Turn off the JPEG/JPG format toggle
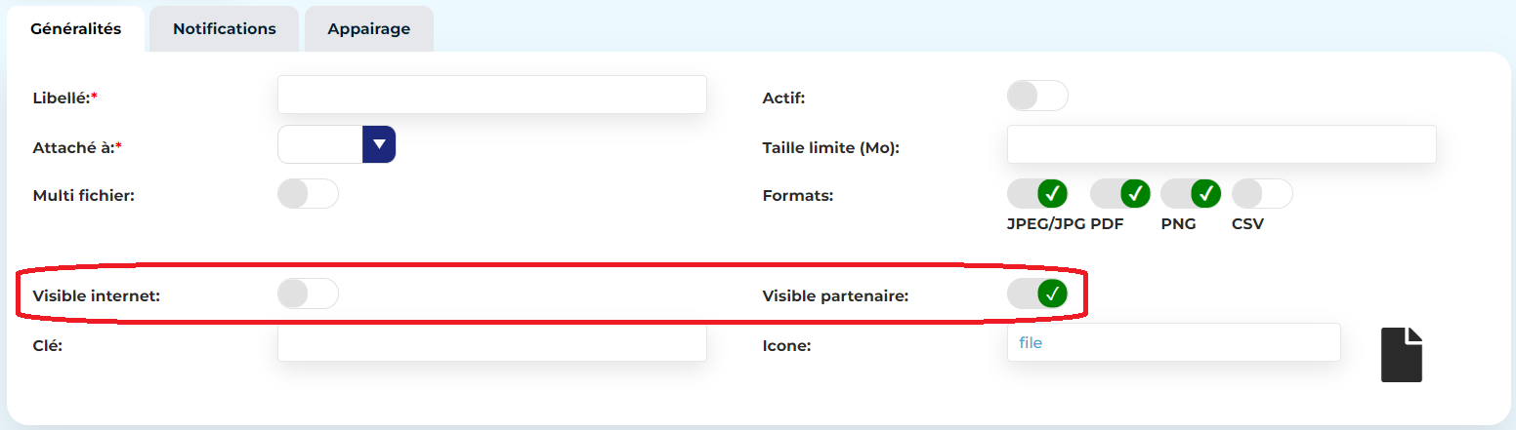The height and width of the screenshot is (430, 1516). (x=1037, y=194)
